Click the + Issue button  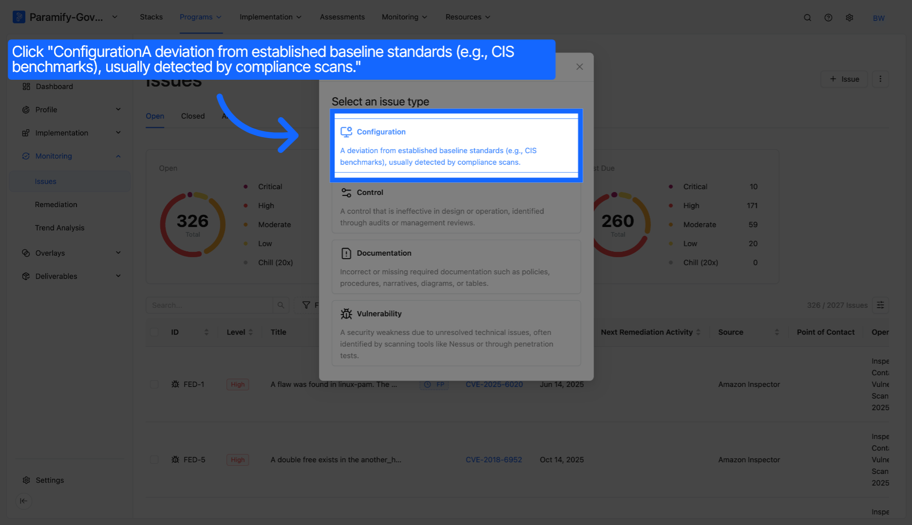point(844,79)
